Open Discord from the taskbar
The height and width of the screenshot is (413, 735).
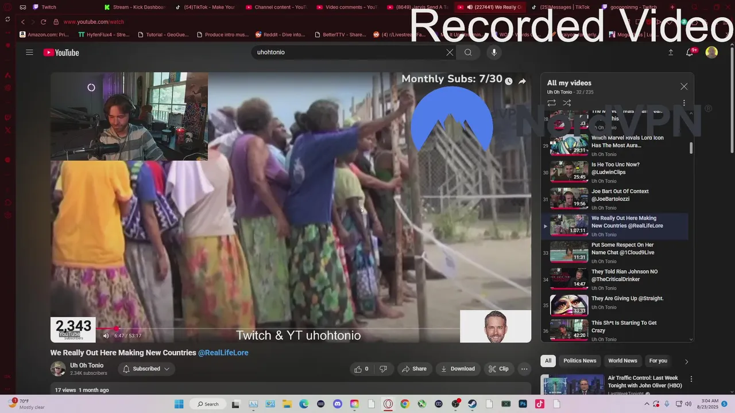point(338,404)
